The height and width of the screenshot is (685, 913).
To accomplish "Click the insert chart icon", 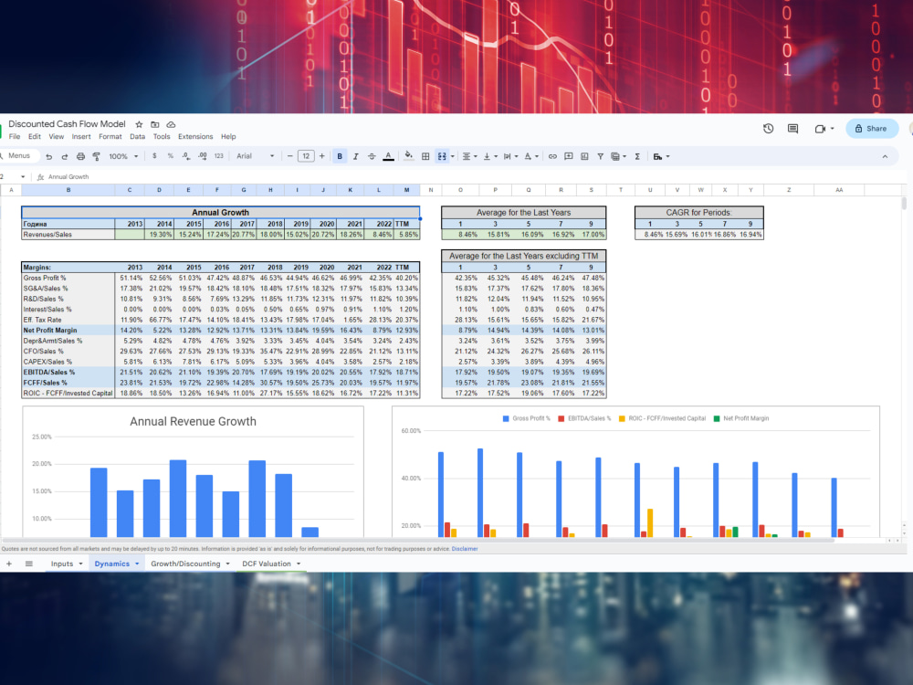I will 584,156.
